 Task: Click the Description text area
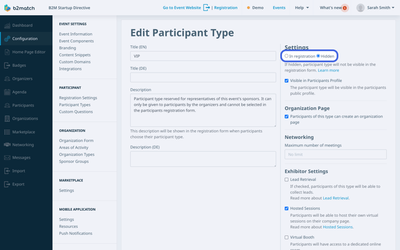click(203, 110)
